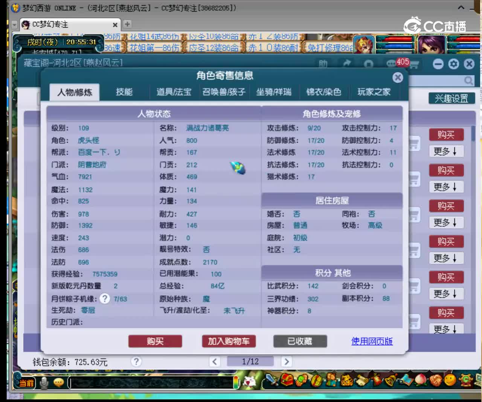Click the colored gauge beside chat input

[236, 383]
